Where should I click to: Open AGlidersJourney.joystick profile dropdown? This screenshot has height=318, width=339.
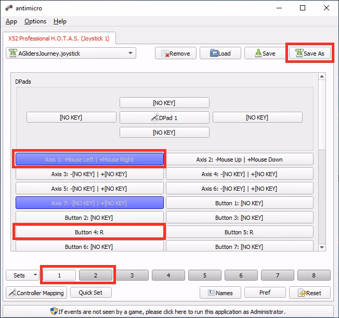(71, 53)
